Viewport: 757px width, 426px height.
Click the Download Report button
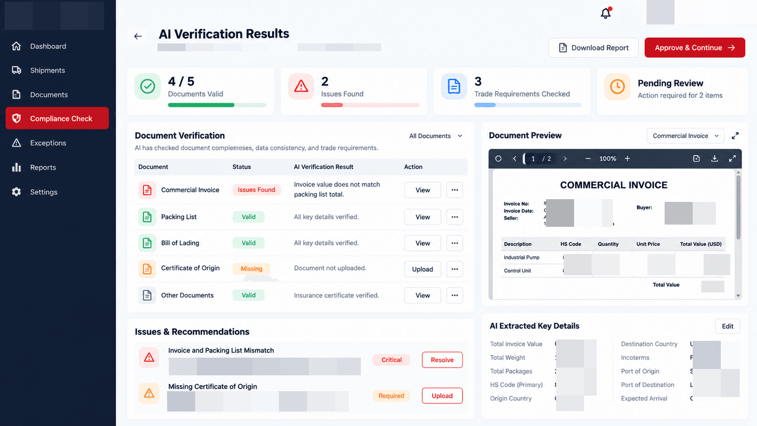tap(593, 48)
